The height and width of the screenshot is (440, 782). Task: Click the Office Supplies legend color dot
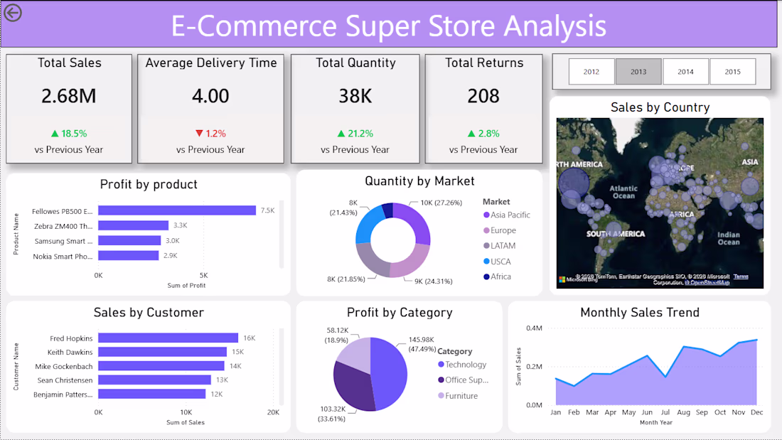click(441, 380)
